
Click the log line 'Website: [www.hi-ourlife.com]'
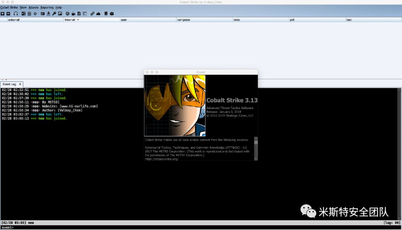point(70,106)
